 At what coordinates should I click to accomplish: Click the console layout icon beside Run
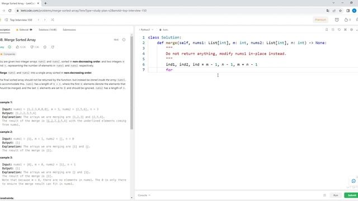coord(324,195)
